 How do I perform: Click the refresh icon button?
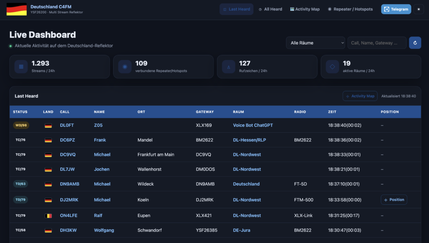[415, 43]
